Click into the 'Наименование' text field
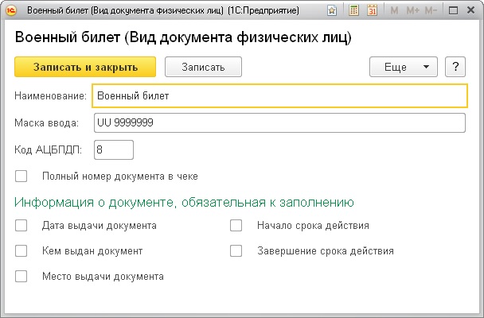The height and width of the screenshot is (318, 484). pyautogui.click(x=279, y=96)
